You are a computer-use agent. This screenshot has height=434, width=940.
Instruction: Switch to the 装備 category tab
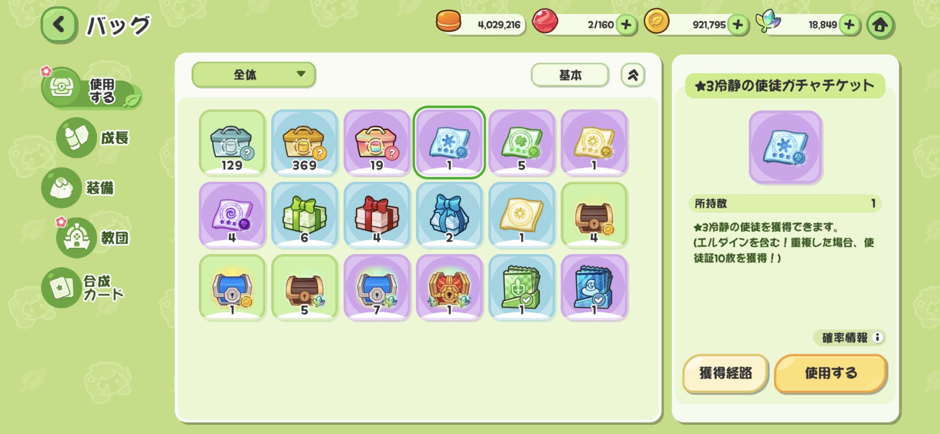click(79, 188)
